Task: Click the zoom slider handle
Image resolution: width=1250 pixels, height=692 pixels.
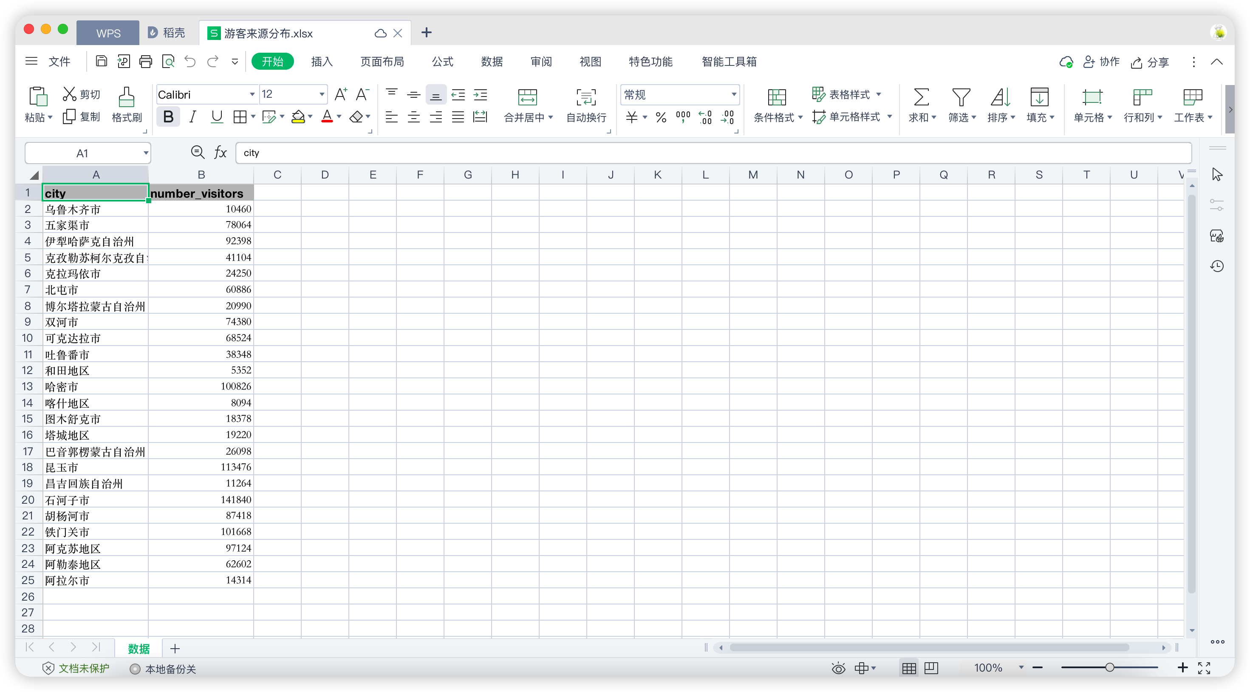Action: point(1109,668)
